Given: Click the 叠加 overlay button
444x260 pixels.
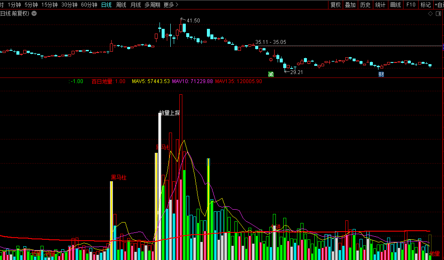Looking at the screenshot, I should click(x=350, y=5).
